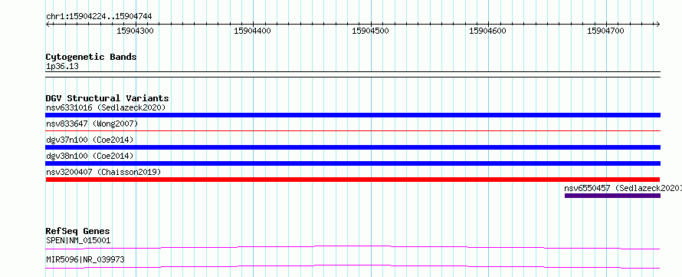Click ruler position 15904300

coord(136,31)
